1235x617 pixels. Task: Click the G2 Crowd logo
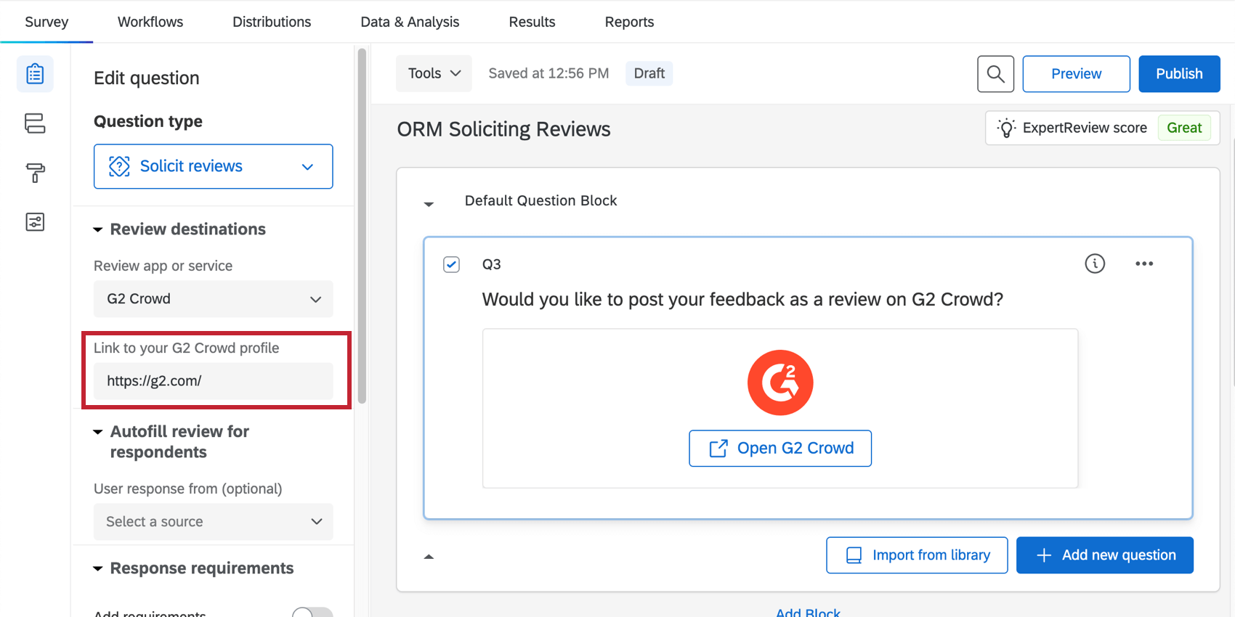[780, 383]
